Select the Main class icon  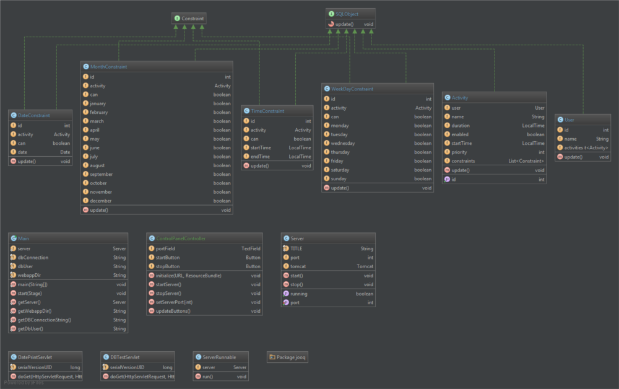(x=14, y=238)
